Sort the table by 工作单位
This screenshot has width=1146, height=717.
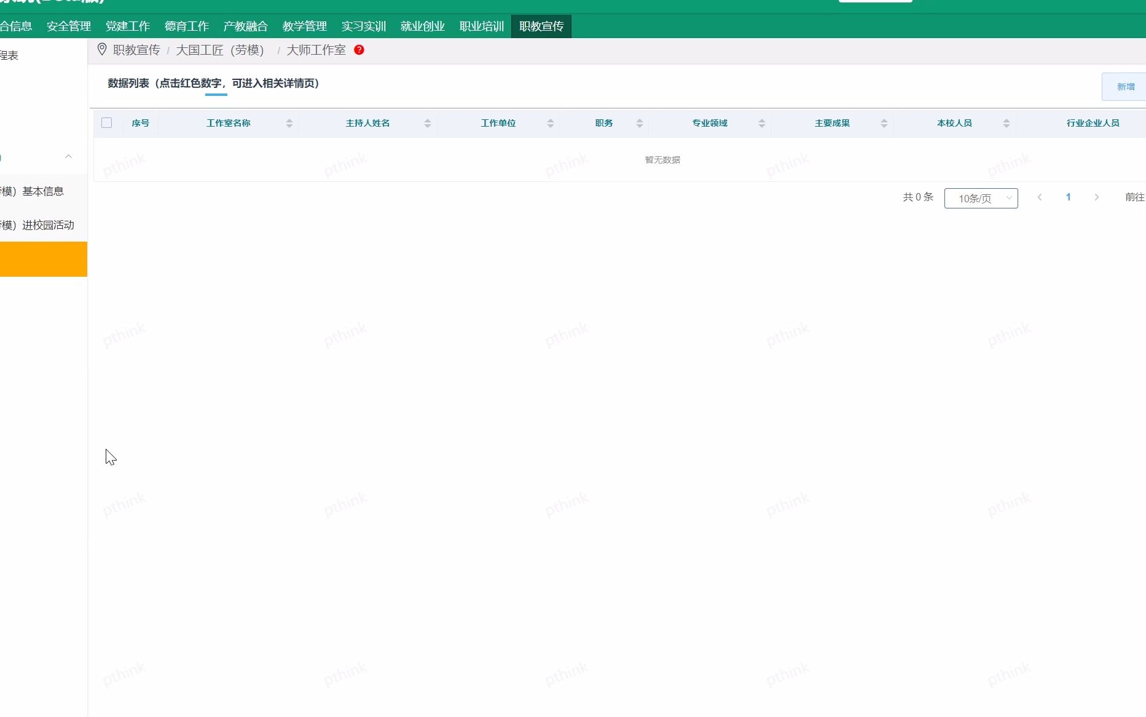click(x=550, y=123)
